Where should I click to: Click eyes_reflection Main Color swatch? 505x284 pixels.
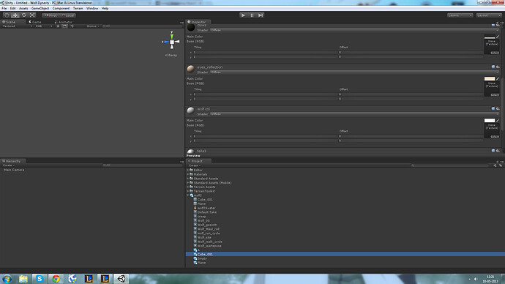489,78
